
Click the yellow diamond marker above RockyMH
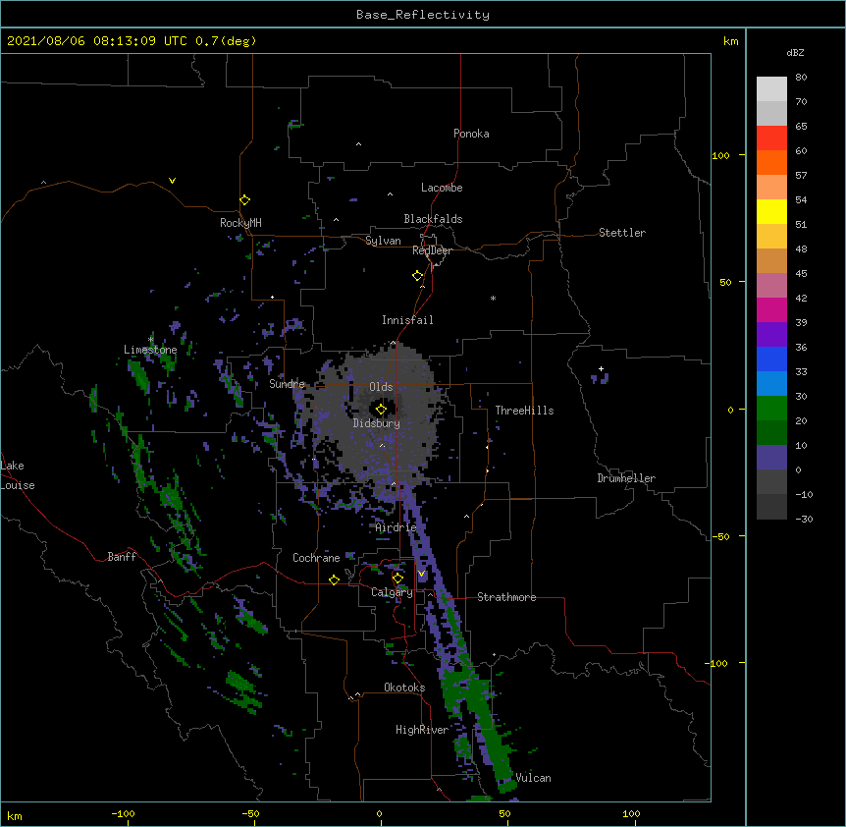pos(244,200)
